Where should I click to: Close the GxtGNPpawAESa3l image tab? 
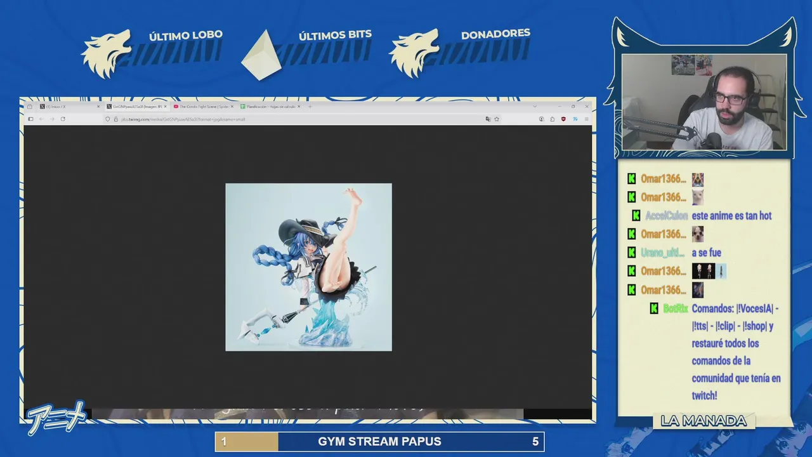[x=166, y=107]
